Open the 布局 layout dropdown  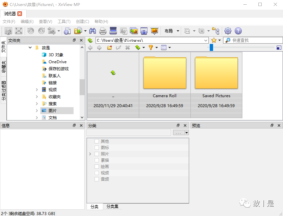[171, 31]
